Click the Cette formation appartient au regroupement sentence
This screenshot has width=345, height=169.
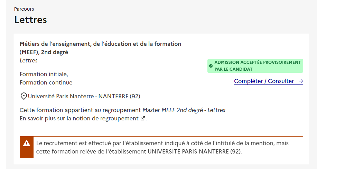tap(81, 110)
